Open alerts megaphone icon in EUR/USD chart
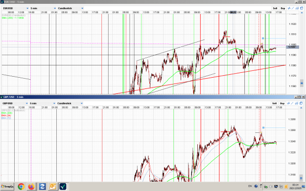Viewport: 306px width, 191px height. coord(297,8)
